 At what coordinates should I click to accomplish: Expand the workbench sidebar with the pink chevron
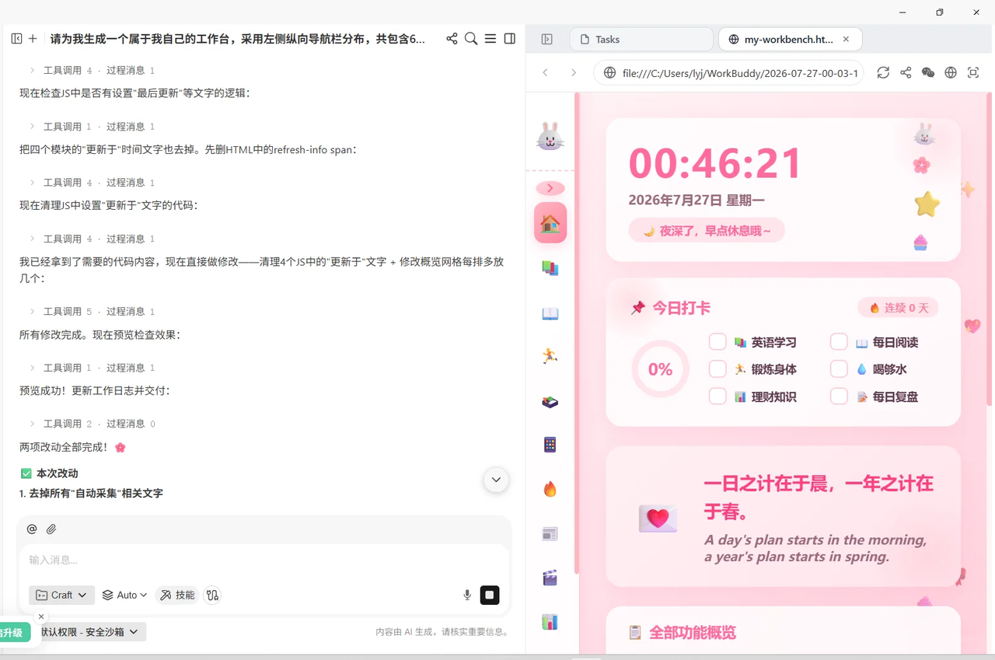(550, 188)
